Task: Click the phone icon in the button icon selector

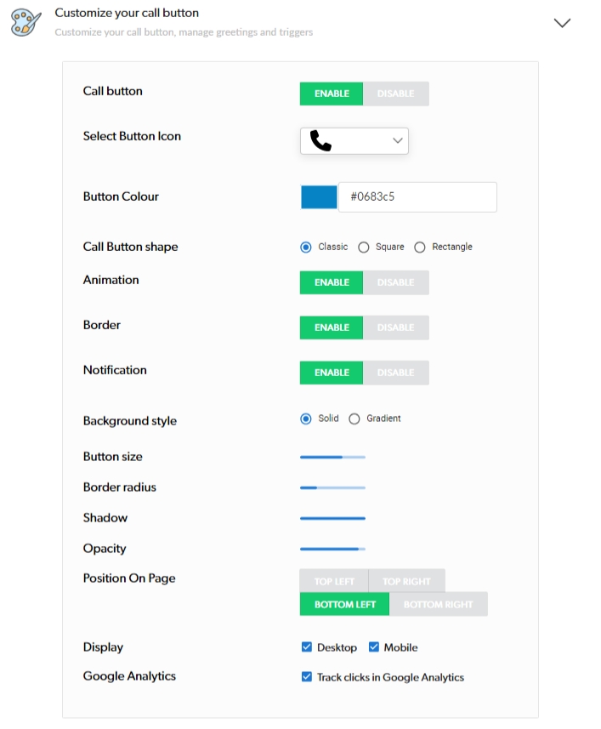Action: pyautogui.click(x=320, y=141)
